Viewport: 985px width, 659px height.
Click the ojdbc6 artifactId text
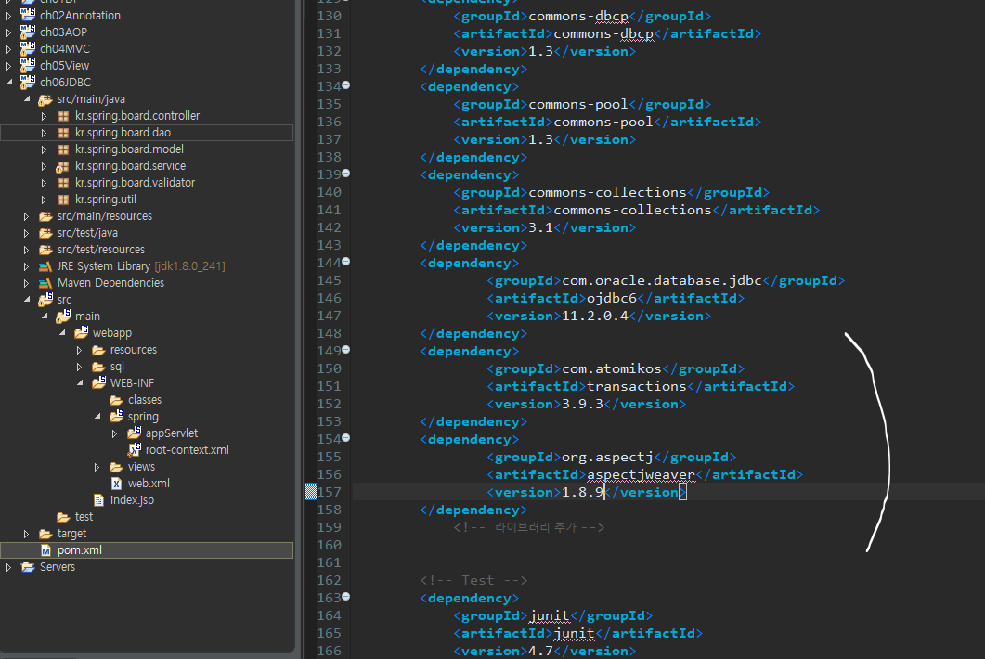pos(611,298)
